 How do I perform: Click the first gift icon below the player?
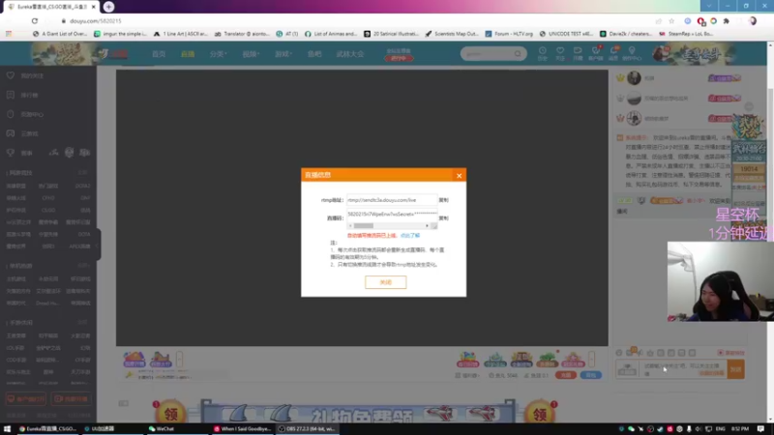click(x=134, y=360)
